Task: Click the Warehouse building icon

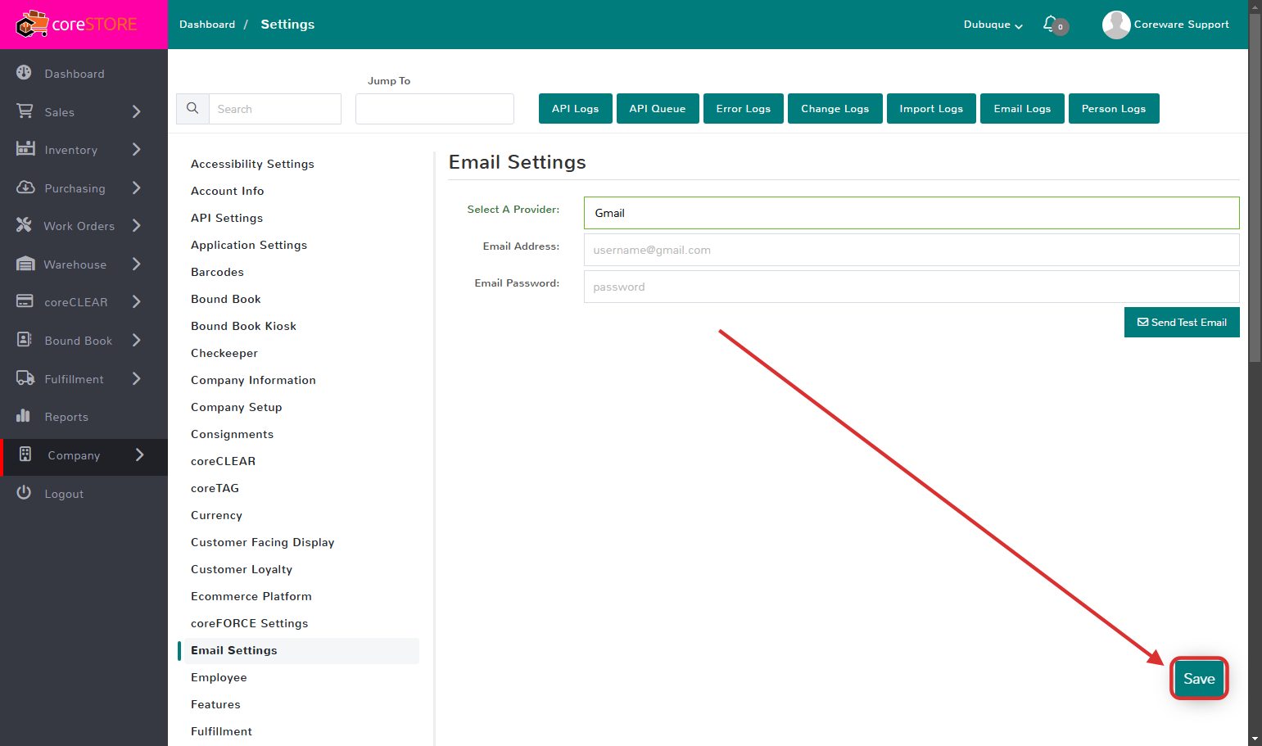Action: tap(25, 263)
